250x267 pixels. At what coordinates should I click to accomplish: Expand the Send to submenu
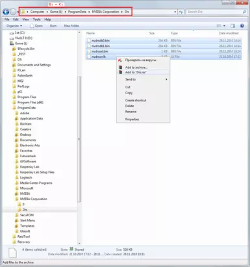[x=144, y=79]
